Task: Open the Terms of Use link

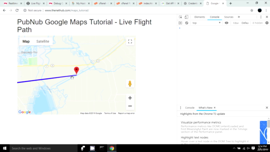Action: (110, 113)
